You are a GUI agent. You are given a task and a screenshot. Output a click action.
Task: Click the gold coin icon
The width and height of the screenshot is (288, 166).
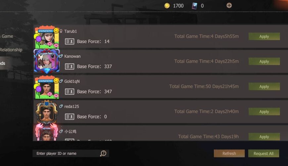(x=167, y=6)
